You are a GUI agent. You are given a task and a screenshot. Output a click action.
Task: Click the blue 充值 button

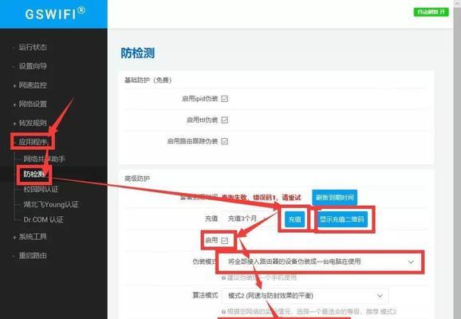pyautogui.click(x=294, y=219)
